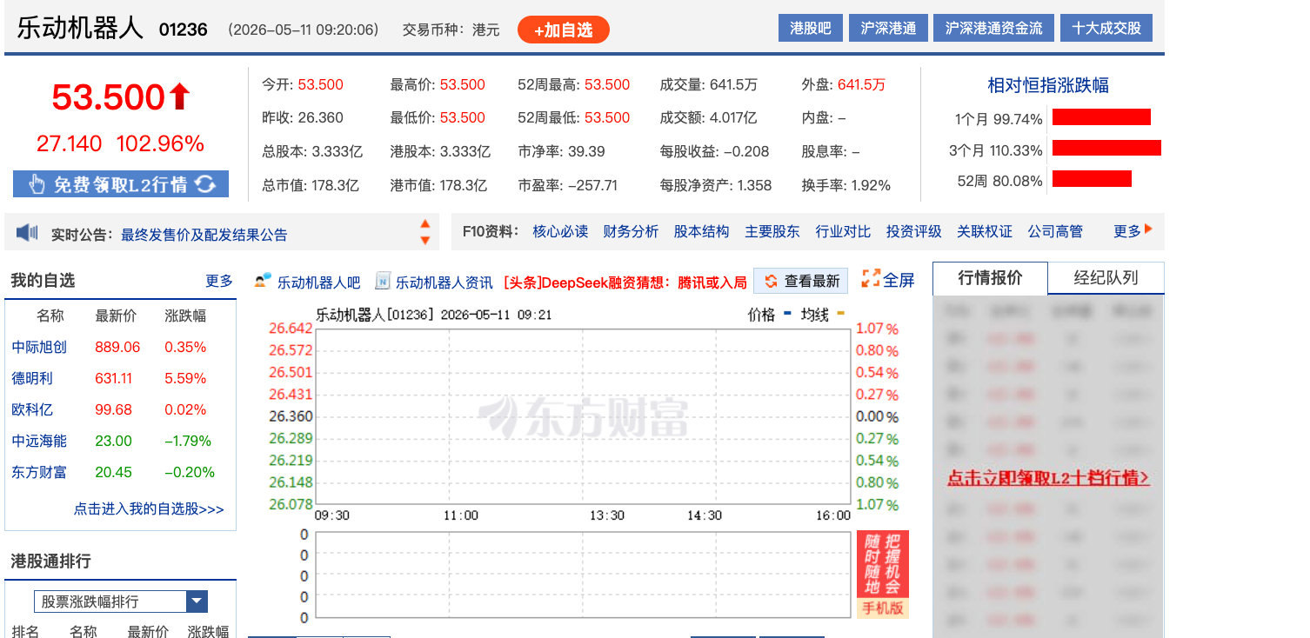The height and width of the screenshot is (638, 1310).
Task: Click the yellow 均线 legend marker
Action: click(840, 314)
